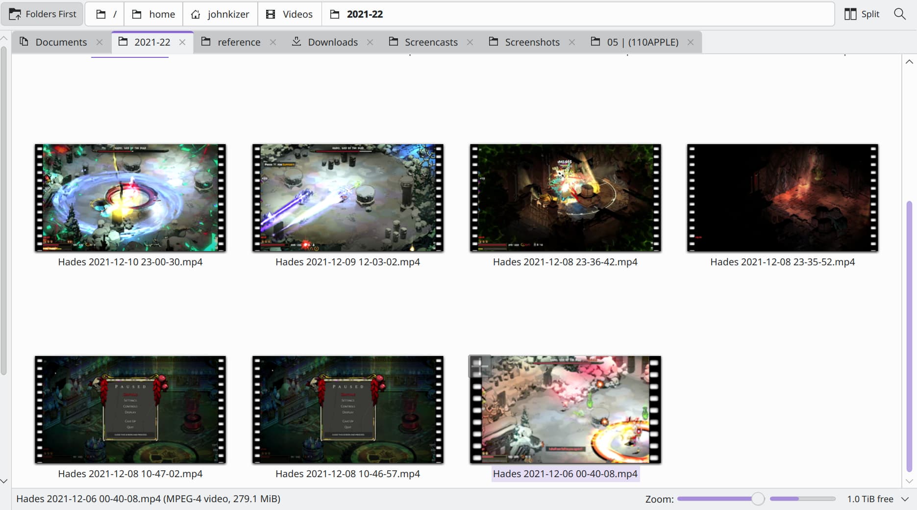Select Hades 2021-12-08 10-47-02 video thumbnail
The width and height of the screenshot is (917, 510).
tap(130, 409)
